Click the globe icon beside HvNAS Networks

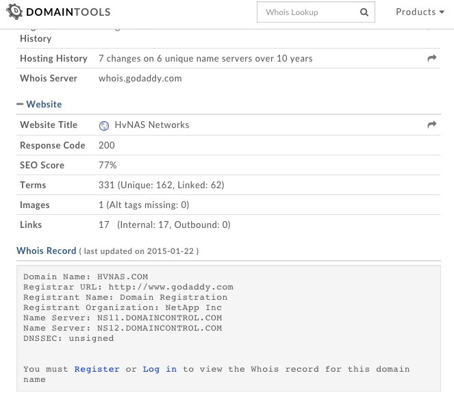(x=104, y=125)
